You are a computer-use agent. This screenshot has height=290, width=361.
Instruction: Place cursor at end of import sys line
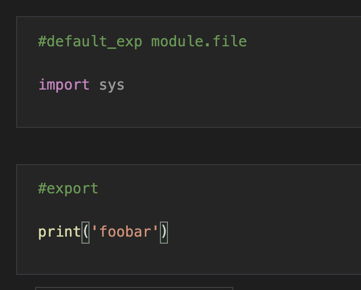coord(125,86)
